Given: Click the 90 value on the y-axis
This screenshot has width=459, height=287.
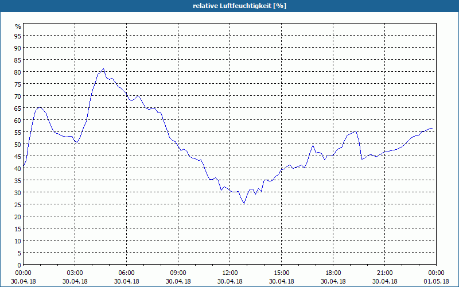Looking at the screenshot, I should (x=18, y=48).
